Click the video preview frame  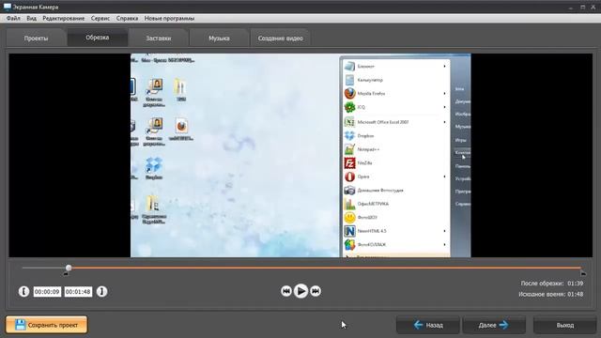(300, 155)
